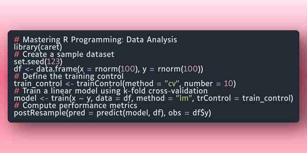
Task: Click the number 10 in trainControl
Action: [228, 84]
